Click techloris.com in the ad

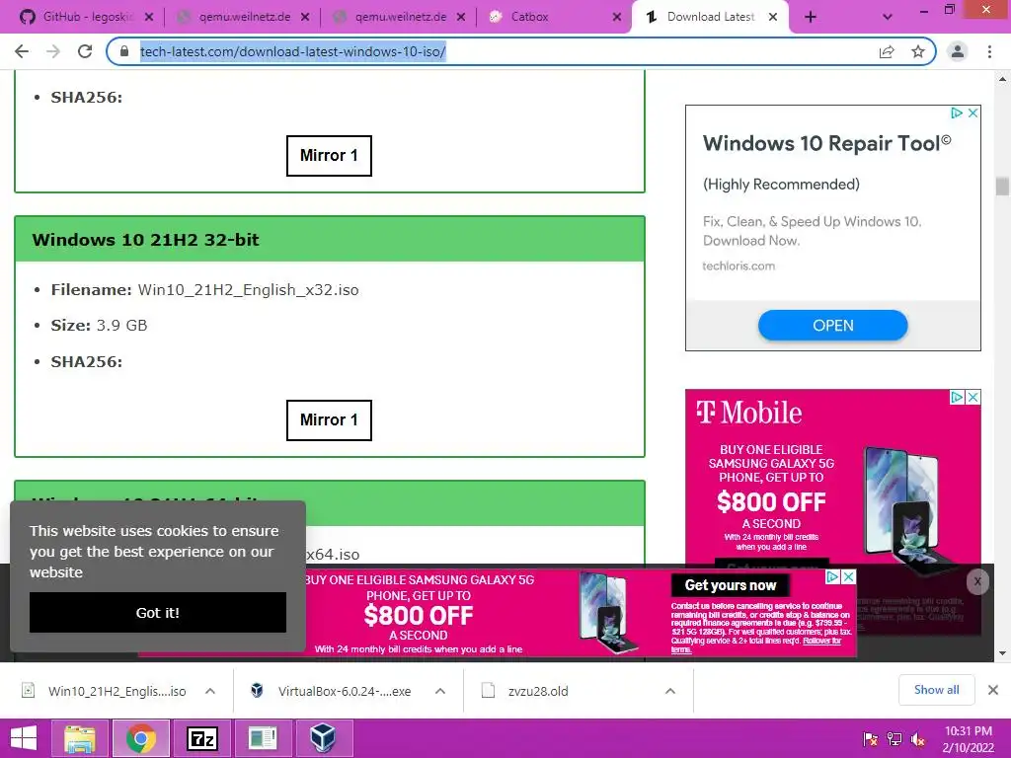(x=739, y=265)
